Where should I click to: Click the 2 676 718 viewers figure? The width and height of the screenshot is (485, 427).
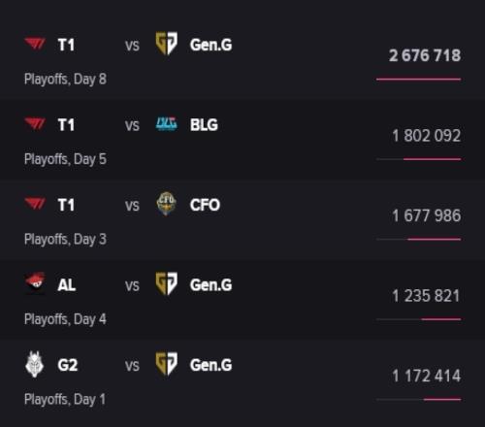coord(425,55)
